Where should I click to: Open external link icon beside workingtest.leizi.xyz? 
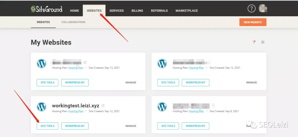click(x=103, y=106)
